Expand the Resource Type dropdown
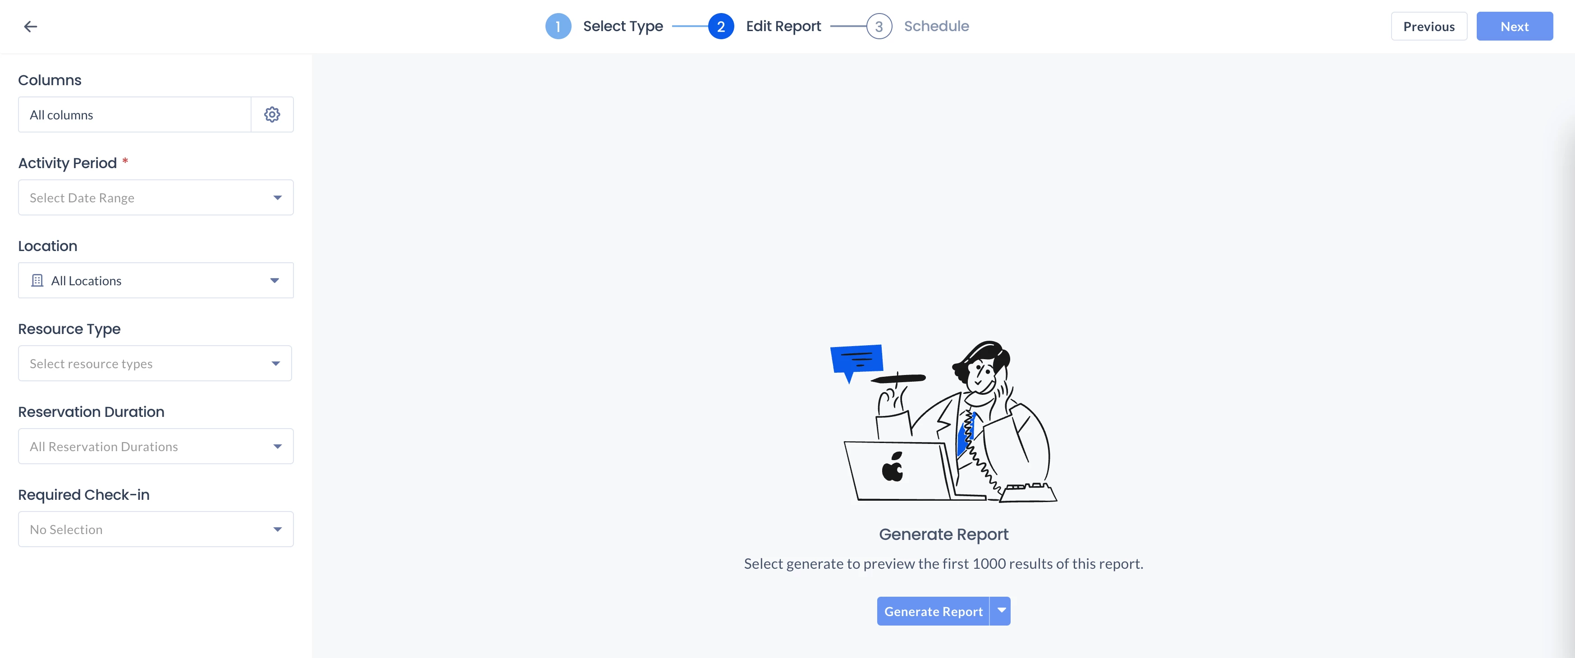Screen dimensions: 1575x658 pyautogui.click(x=156, y=363)
